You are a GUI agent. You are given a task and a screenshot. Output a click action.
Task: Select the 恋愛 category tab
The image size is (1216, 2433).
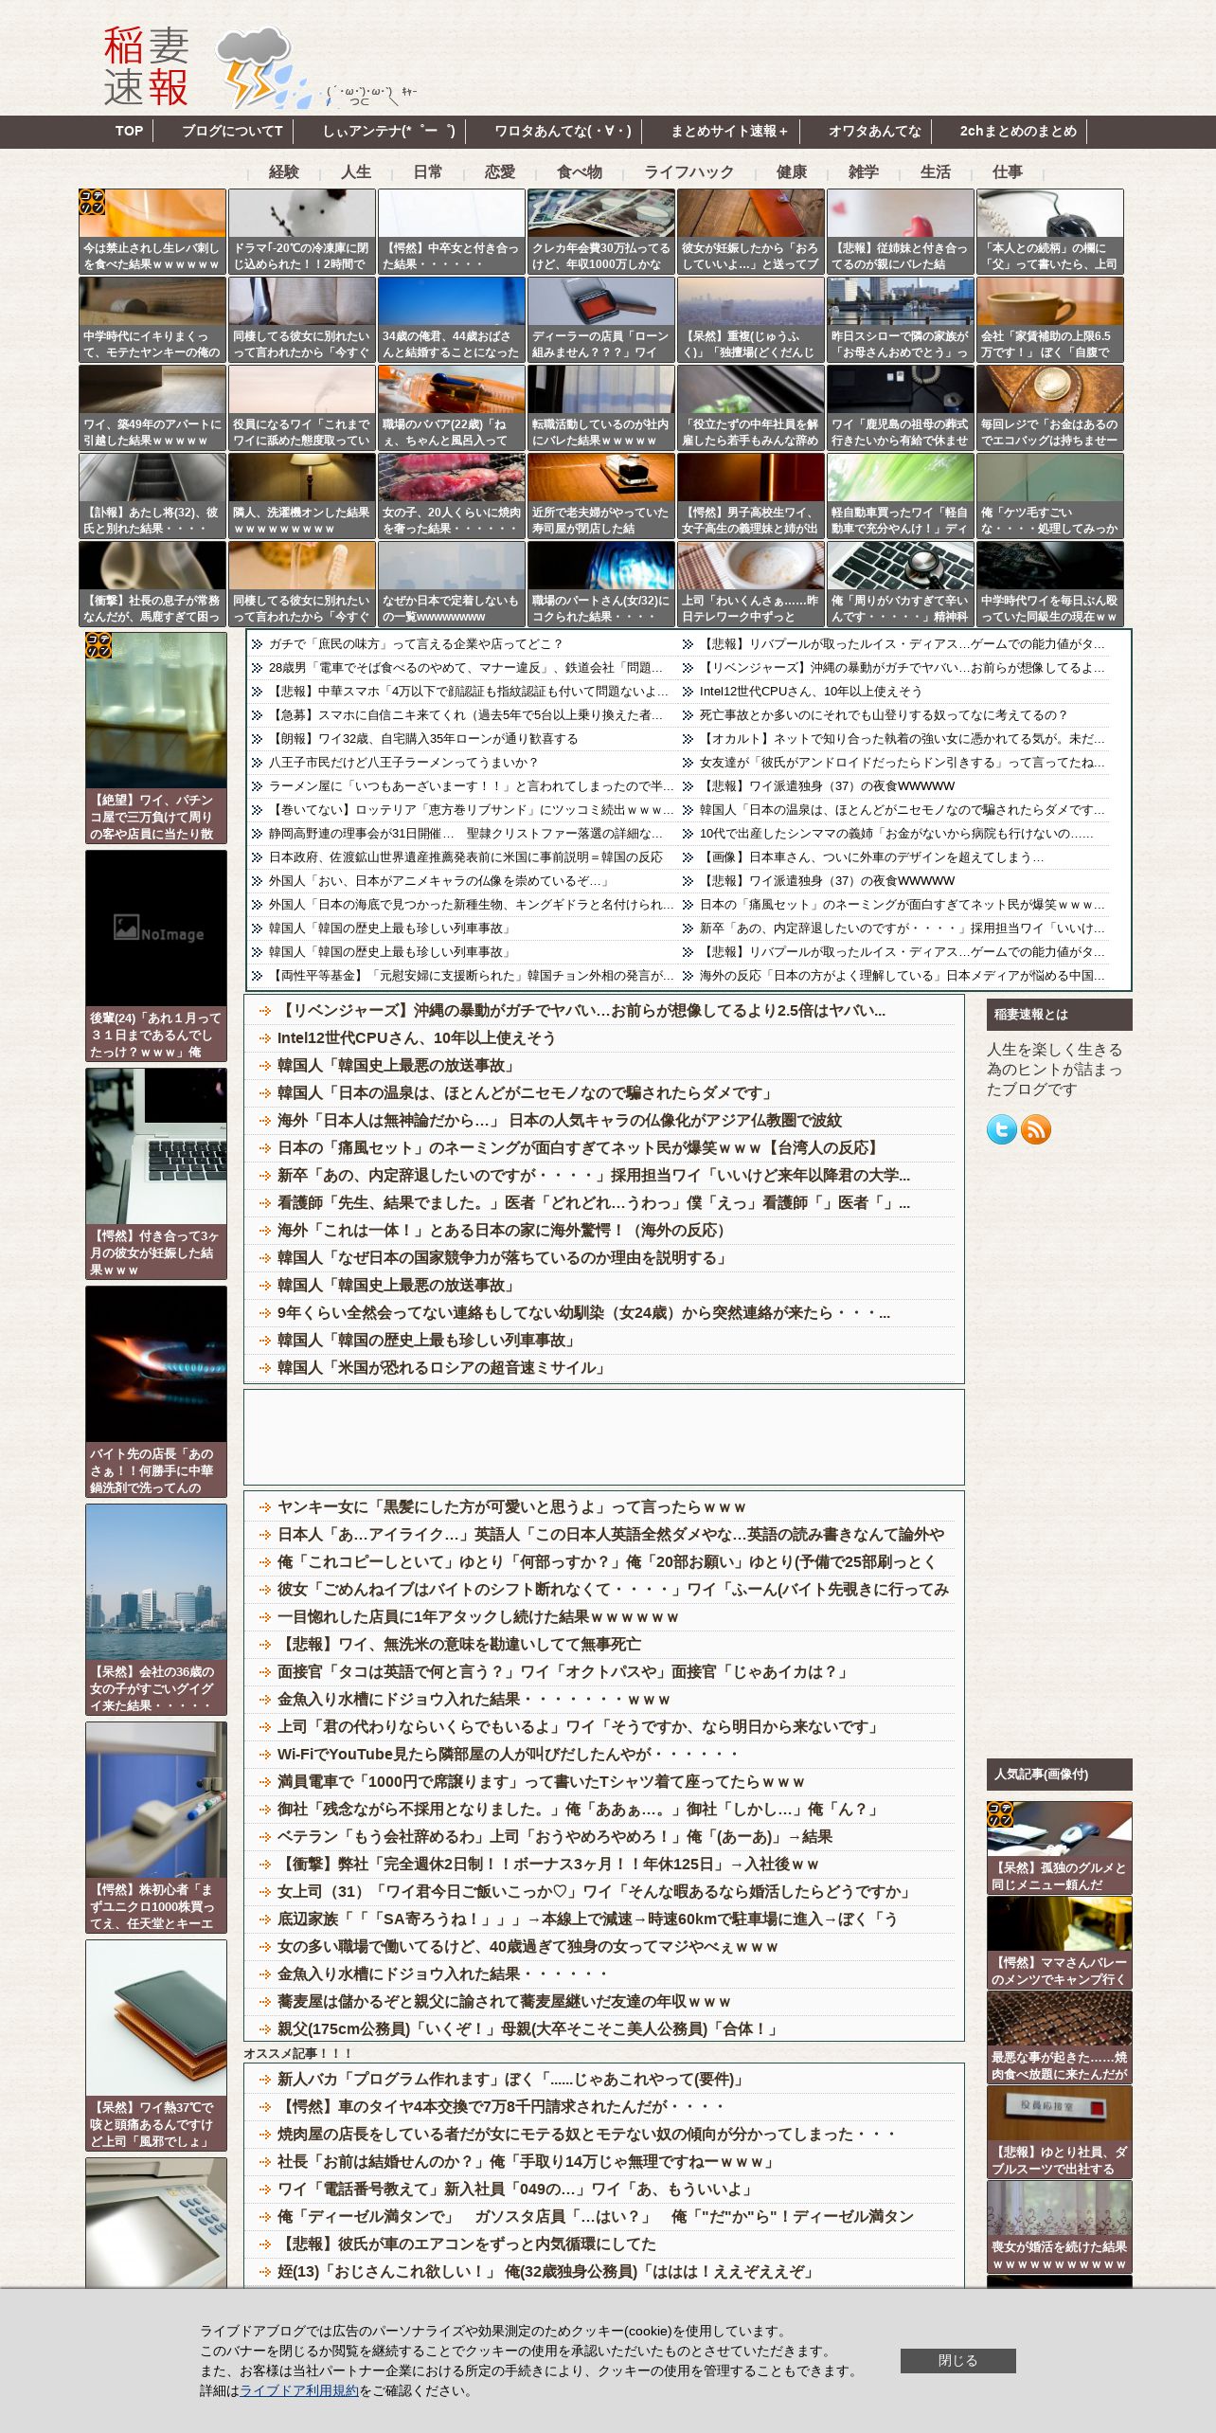tap(500, 171)
